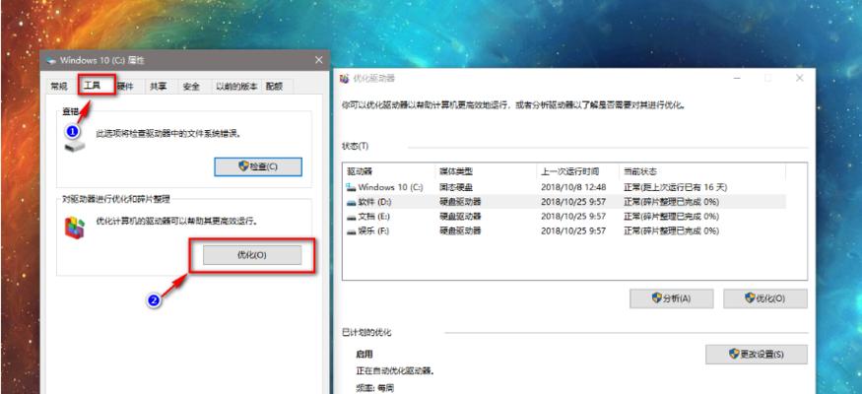862x394 pixels.
Task: Click 正常(距上次运行已有 16 天) status
Action: click(675, 187)
